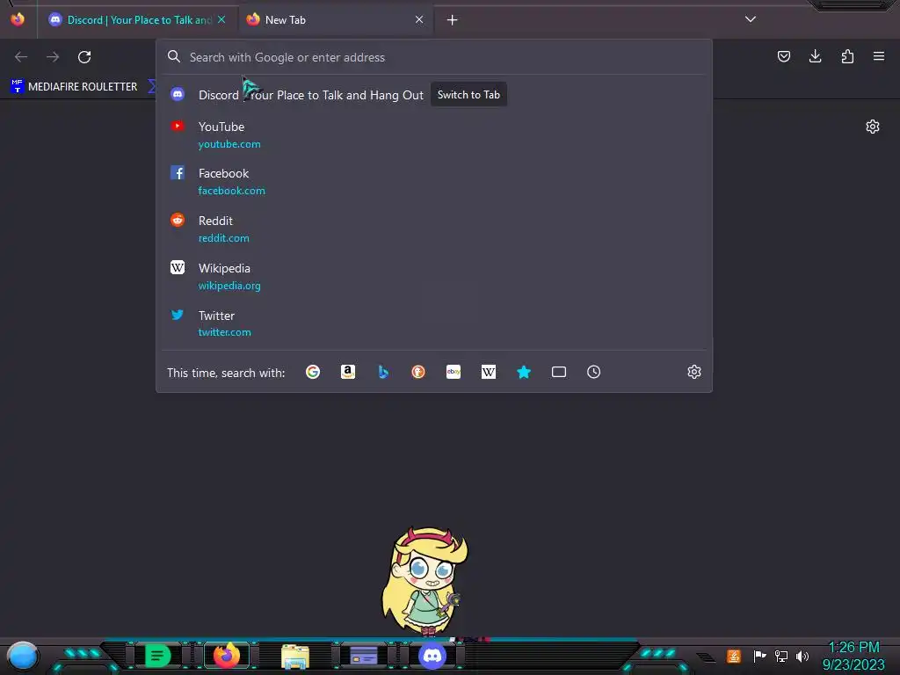The image size is (900, 675).
Task: Search in open Tabs icon
Action: coord(558,372)
